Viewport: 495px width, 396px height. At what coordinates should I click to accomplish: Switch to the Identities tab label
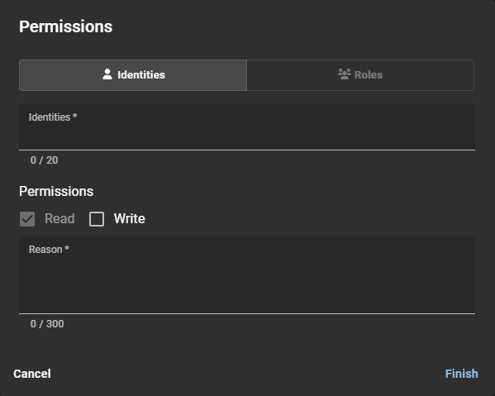[x=141, y=75]
